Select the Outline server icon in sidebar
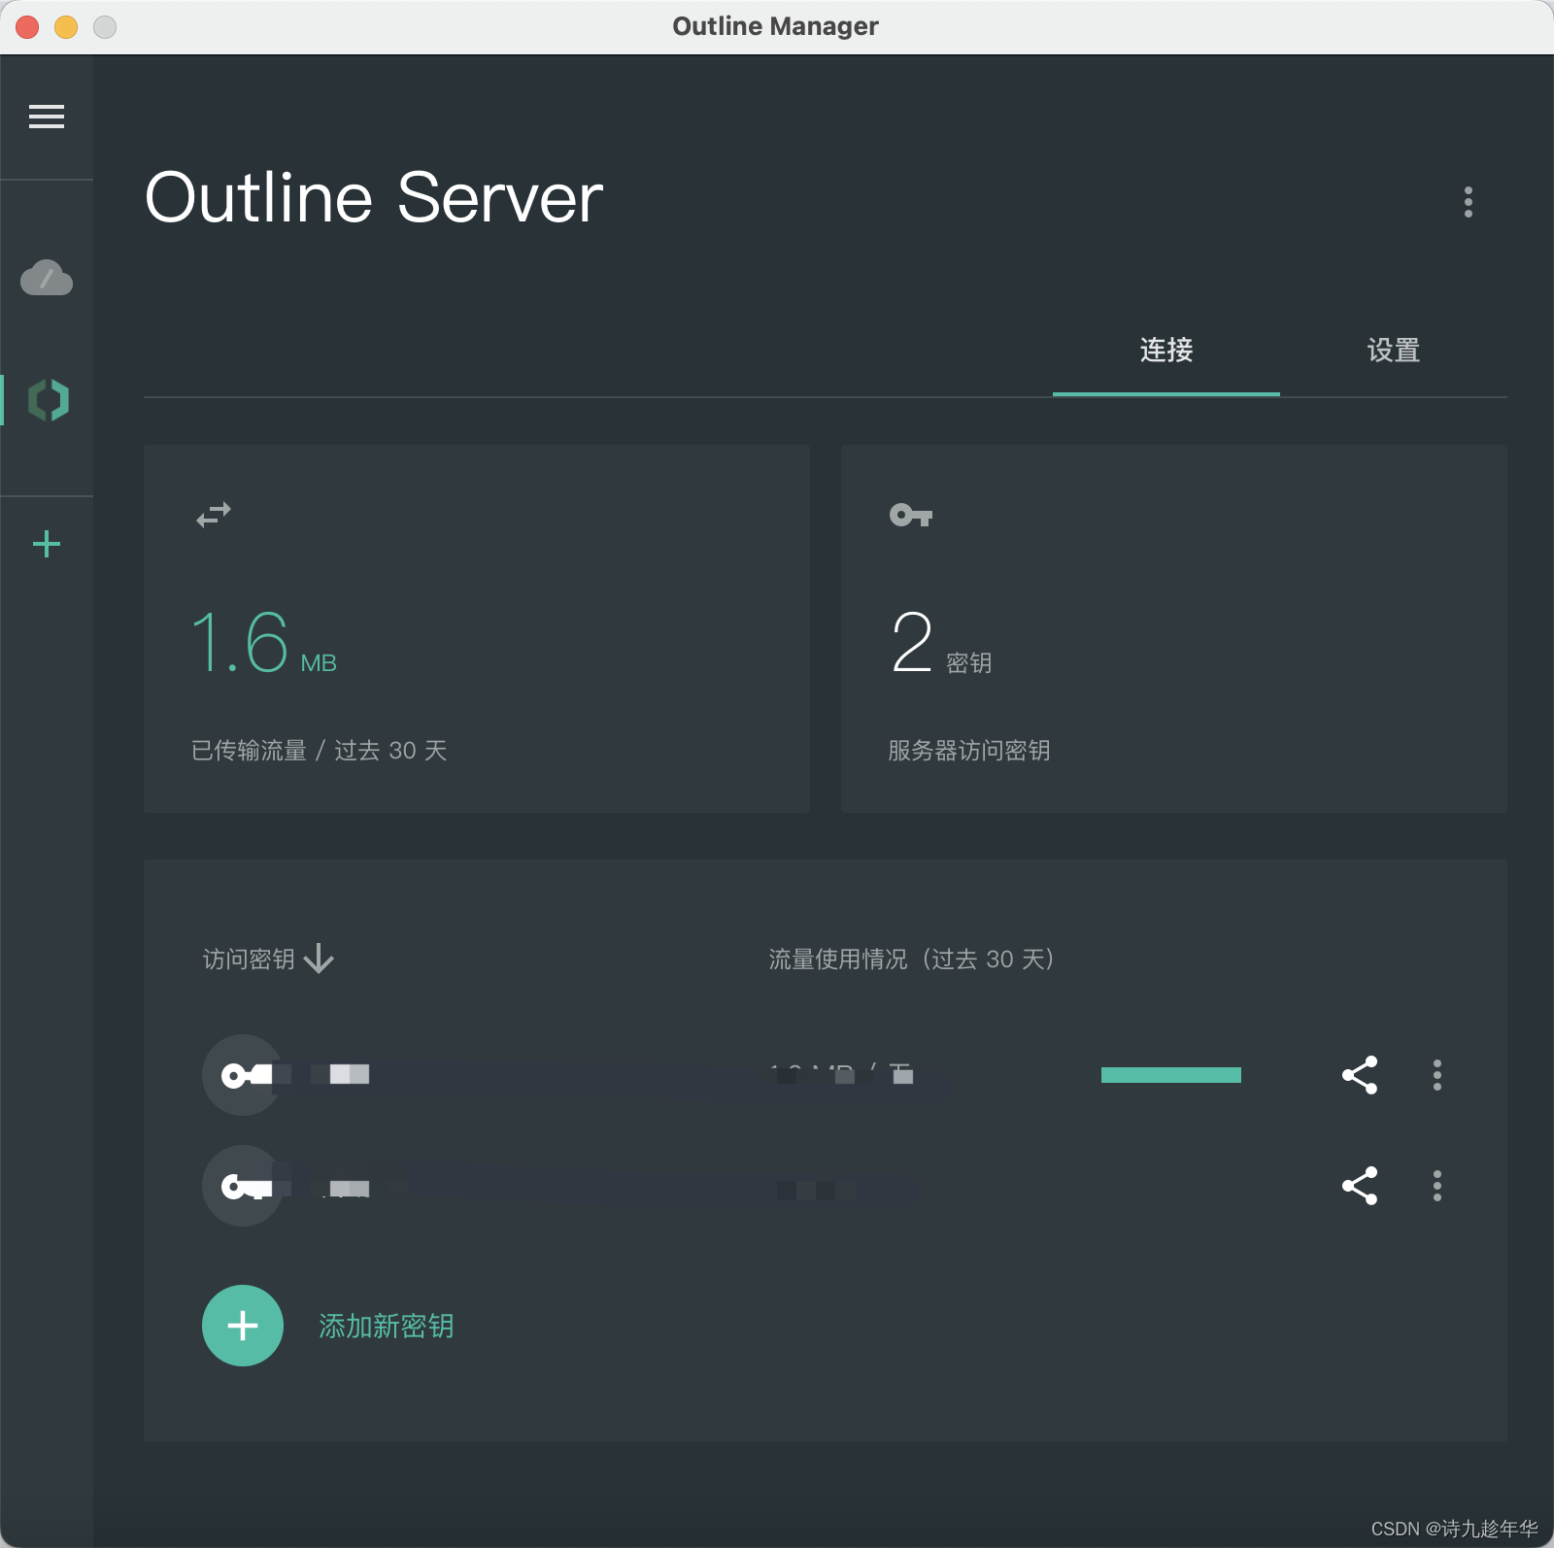 click(x=47, y=399)
